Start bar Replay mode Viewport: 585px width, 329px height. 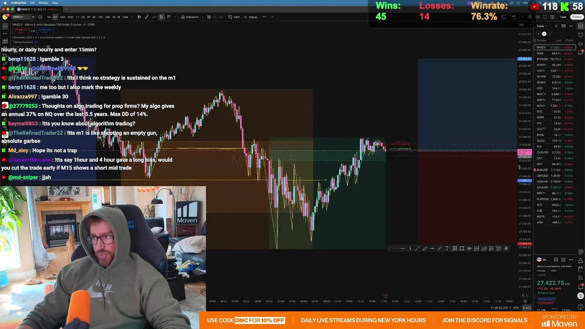tap(250, 17)
